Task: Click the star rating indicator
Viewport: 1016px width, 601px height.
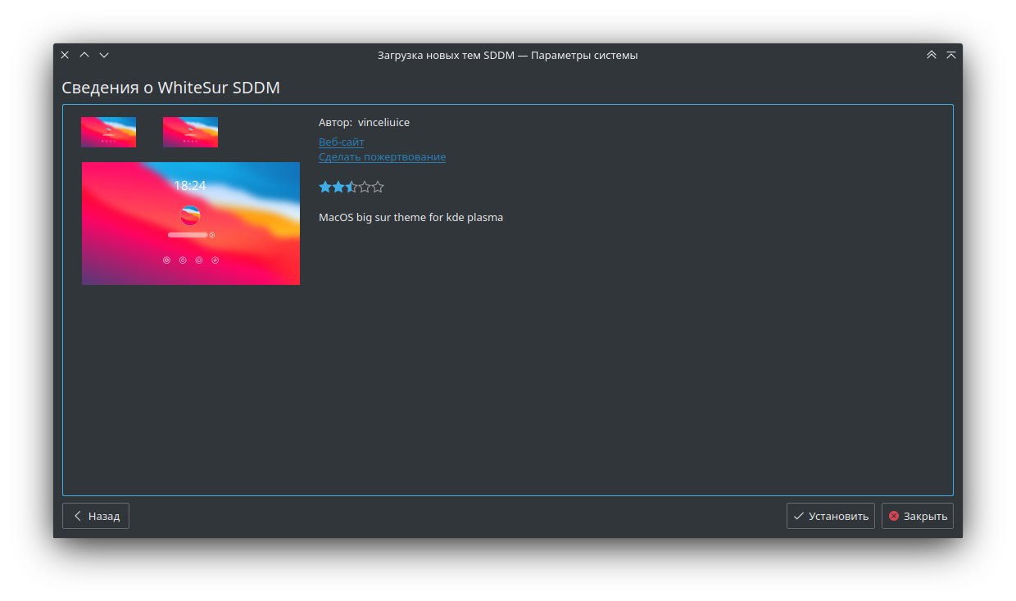Action: coord(352,188)
